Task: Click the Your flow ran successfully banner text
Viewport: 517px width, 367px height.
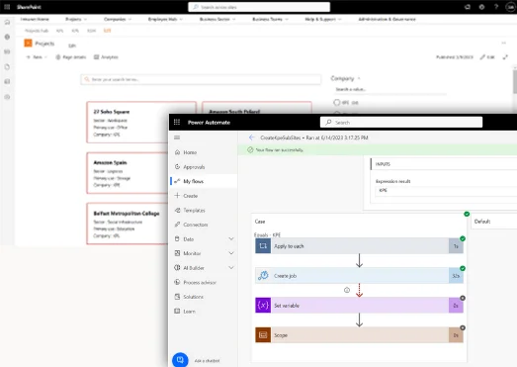Action: coord(280,149)
